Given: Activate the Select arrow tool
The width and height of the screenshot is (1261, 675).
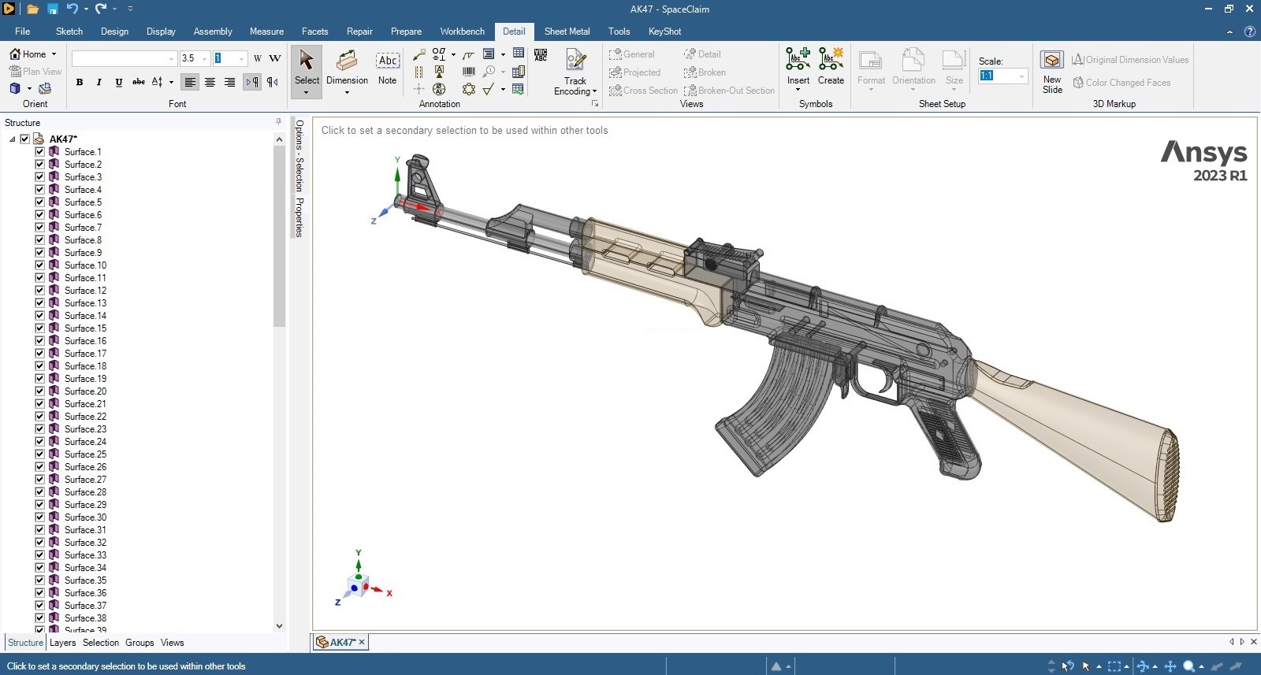Looking at the screenshot, I should tap(307, 66).
